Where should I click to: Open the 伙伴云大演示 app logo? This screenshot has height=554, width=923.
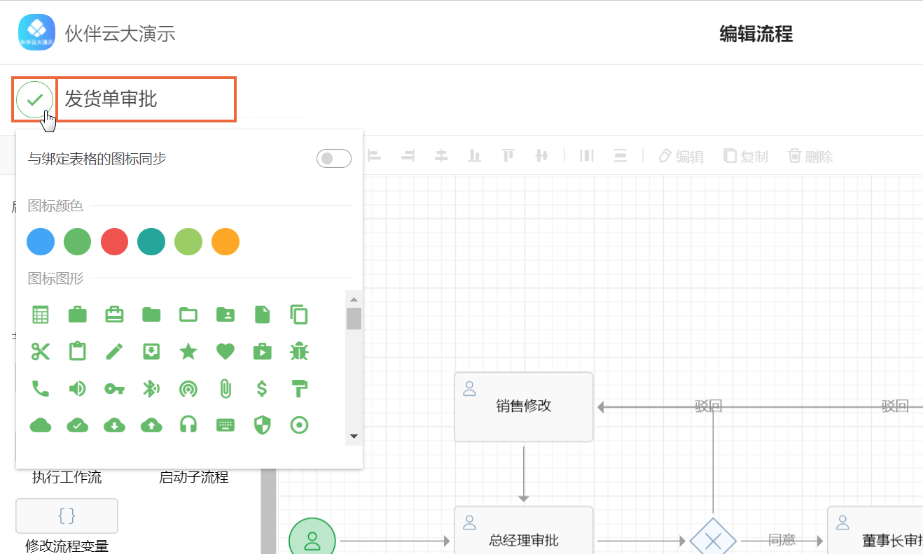pyautogui.click(x=36, y=32)
